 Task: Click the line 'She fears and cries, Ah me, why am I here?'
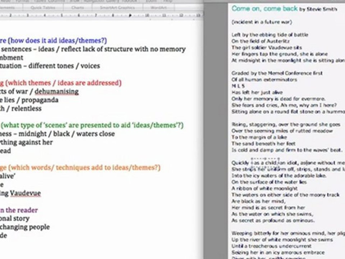click(284, 105)
